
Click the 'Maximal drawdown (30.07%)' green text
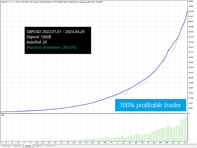[x=52, y=47]
